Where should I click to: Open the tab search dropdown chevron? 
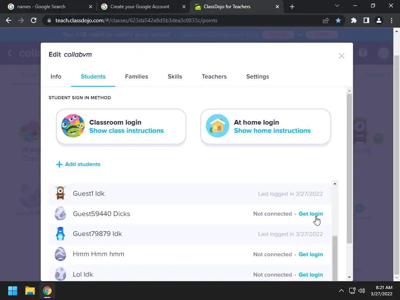tap(337, 5)
